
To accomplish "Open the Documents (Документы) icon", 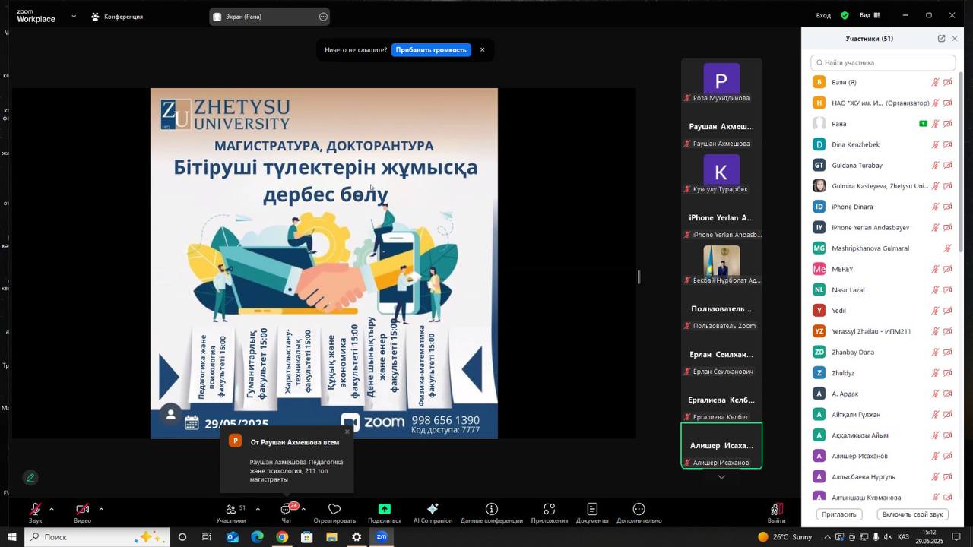I will pos(592,510).
